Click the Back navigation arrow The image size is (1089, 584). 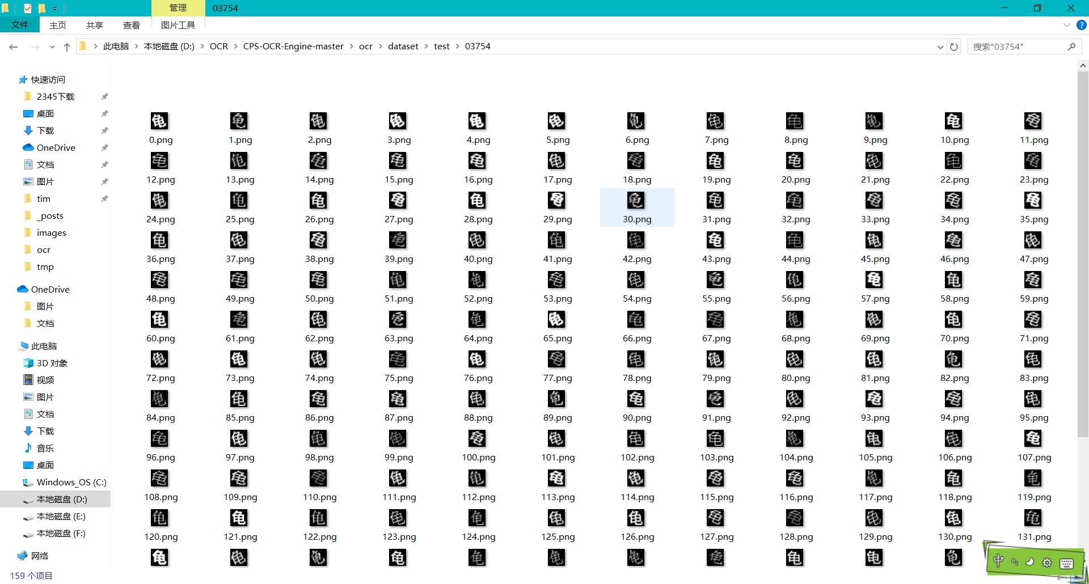tap(14, 47)
